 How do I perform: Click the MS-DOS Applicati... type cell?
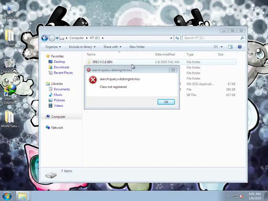coord(200,84)
